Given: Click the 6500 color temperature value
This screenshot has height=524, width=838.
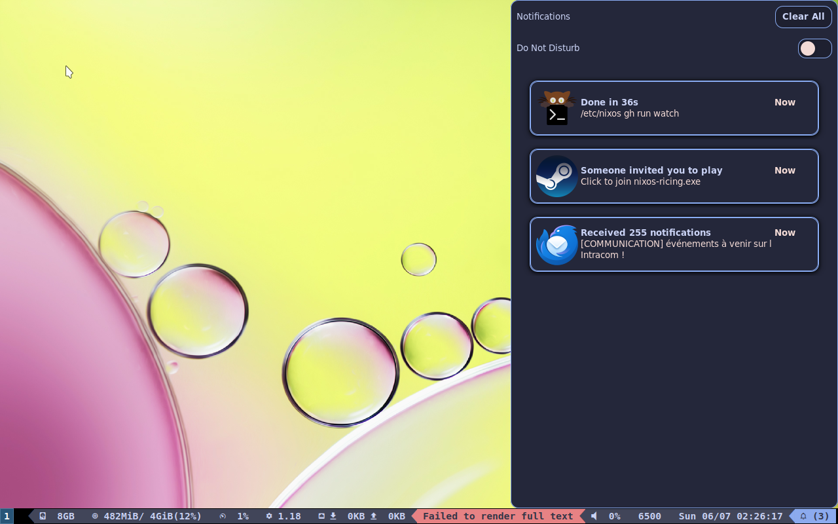Looking at the screenshot, I should tap(649, 516).
